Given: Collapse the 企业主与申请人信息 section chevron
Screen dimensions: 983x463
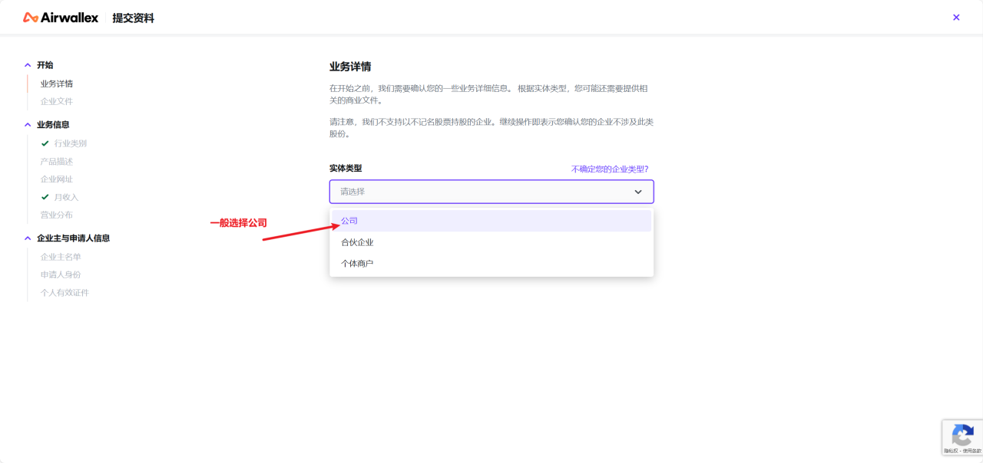Looking at the screenshot, I should (28, 238).
